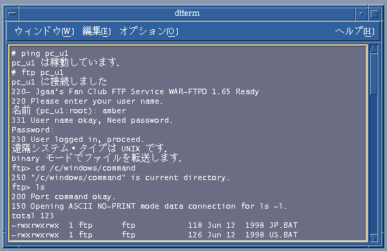This screenshot has width=387, height=251.
Task: Click the '# ftp pc_u1' command line
Action: 37,72
